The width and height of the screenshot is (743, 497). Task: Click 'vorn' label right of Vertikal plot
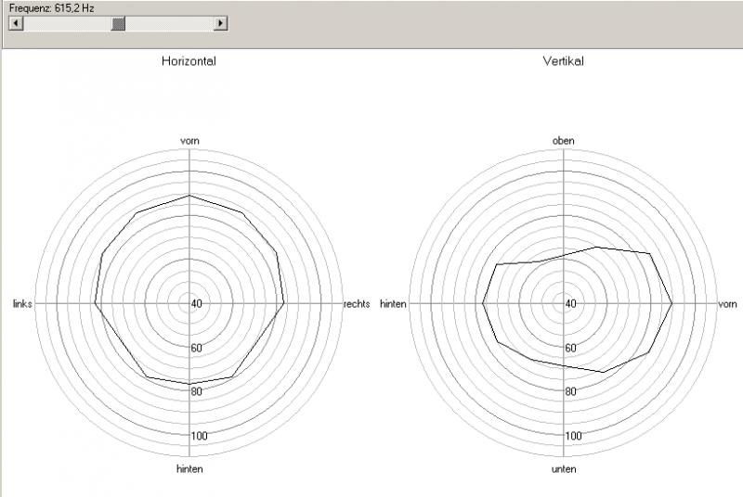(x=729, y=303)
